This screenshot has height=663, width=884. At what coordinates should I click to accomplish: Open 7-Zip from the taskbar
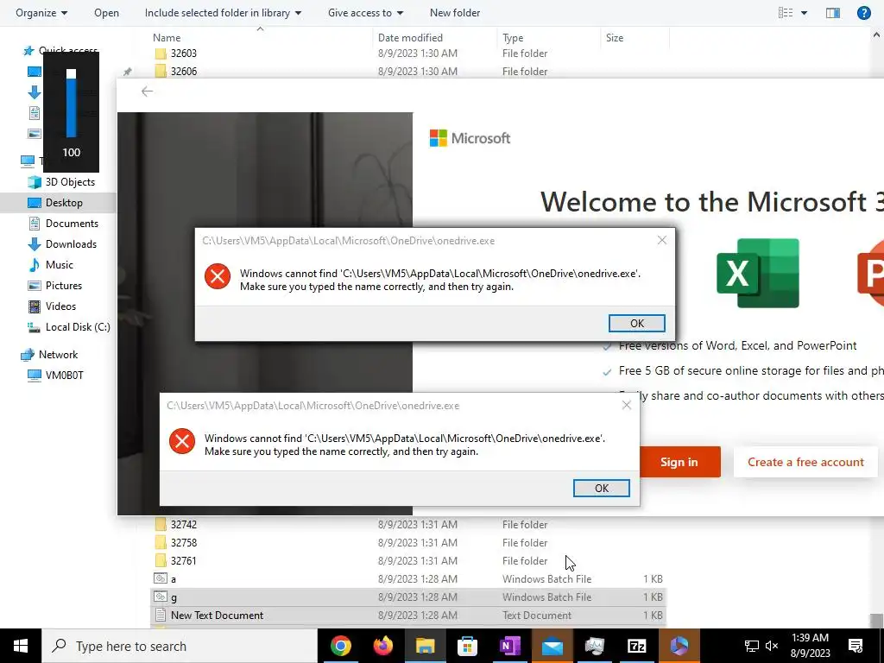636,646
